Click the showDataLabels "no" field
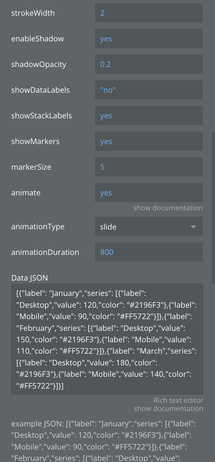The width and height of the screenshot is (215, 462). 149,90
